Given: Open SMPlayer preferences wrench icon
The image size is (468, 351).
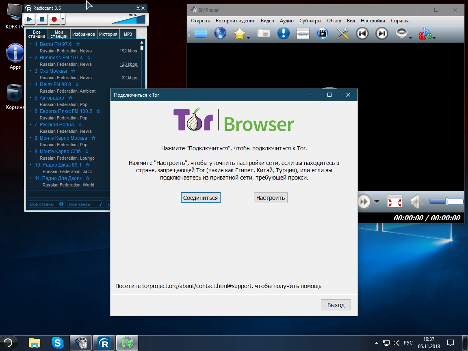Looking at the screenshot, I should (342, 33).
